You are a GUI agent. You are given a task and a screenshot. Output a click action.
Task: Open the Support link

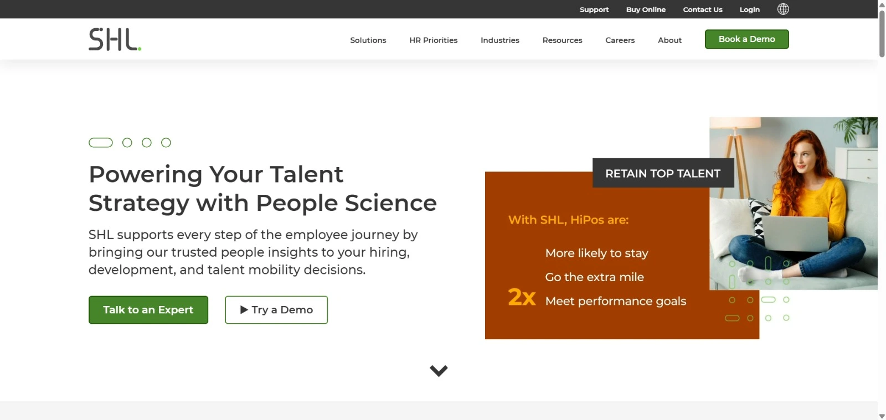pyautogui.click(x=594, y=9)
